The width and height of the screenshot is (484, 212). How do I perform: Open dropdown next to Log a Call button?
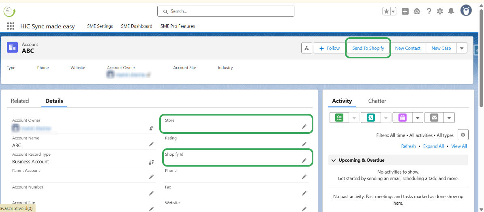point(386,118)
